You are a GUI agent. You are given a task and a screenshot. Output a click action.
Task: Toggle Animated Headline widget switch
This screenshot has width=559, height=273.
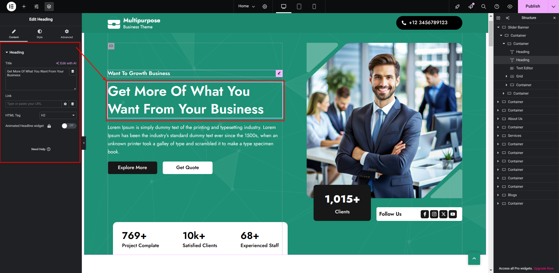pyautogui.click(x=69, y=126)
